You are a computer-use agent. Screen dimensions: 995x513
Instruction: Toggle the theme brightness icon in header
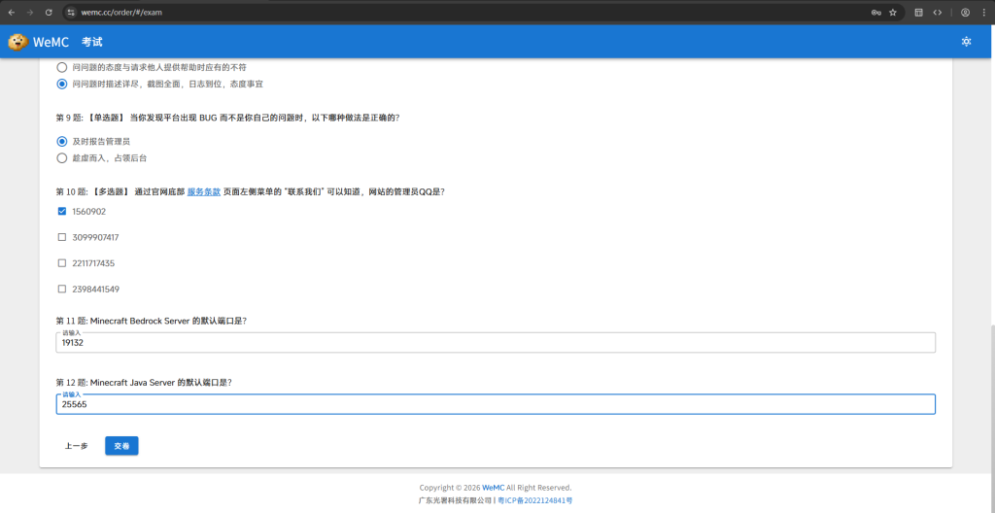pyautogui.click(x=966, y=42)
